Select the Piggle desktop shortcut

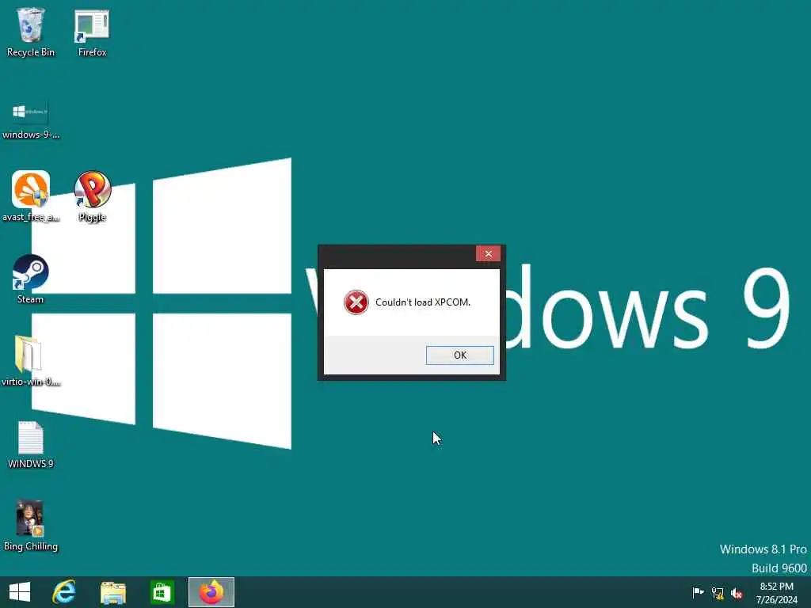pos(92,196)
